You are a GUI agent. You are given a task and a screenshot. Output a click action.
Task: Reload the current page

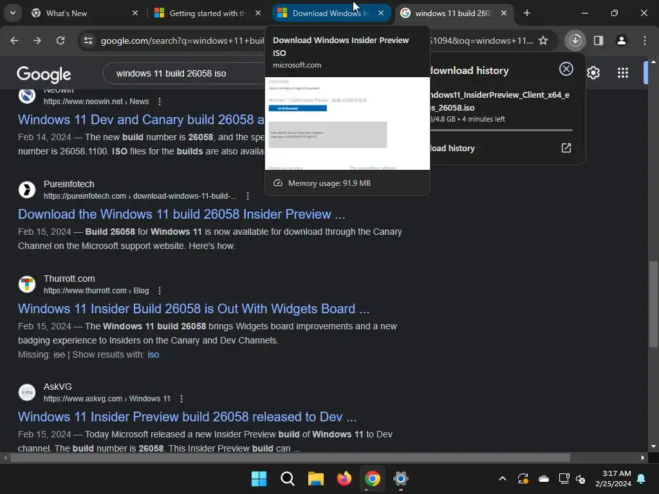[60, 41]
